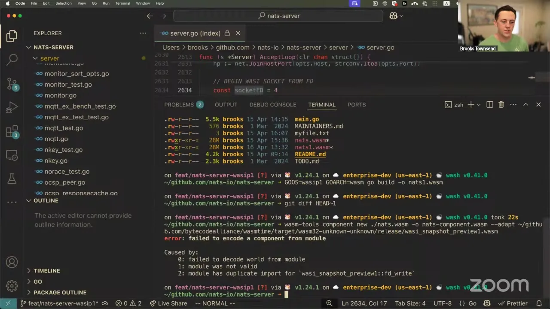Open the File menu
Viewport: 550px width, 309px height.
click(34, 3)
